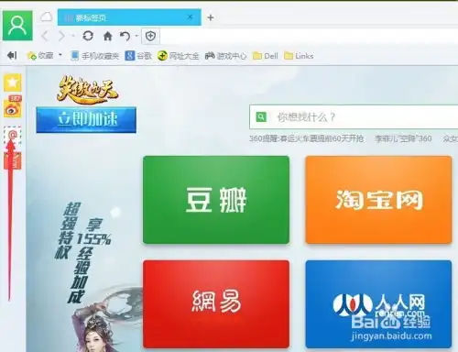Open the yellow star favorites sidebar icon

click(x=13, y=82)
